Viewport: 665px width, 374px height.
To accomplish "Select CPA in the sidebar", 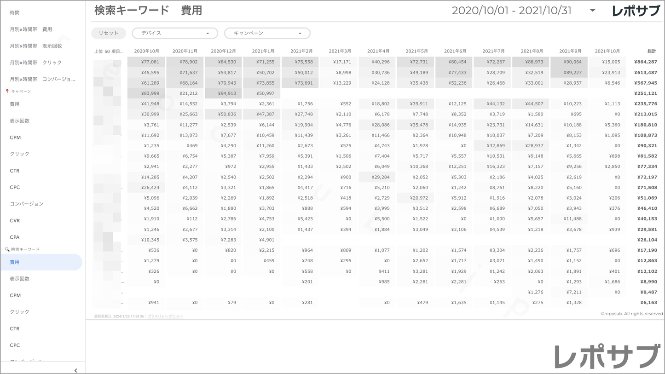I will (15, 237).
